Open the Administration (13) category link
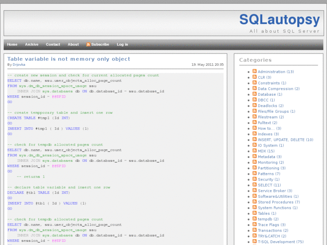Viewport: 327px width, 245px height. click(276, 72)
